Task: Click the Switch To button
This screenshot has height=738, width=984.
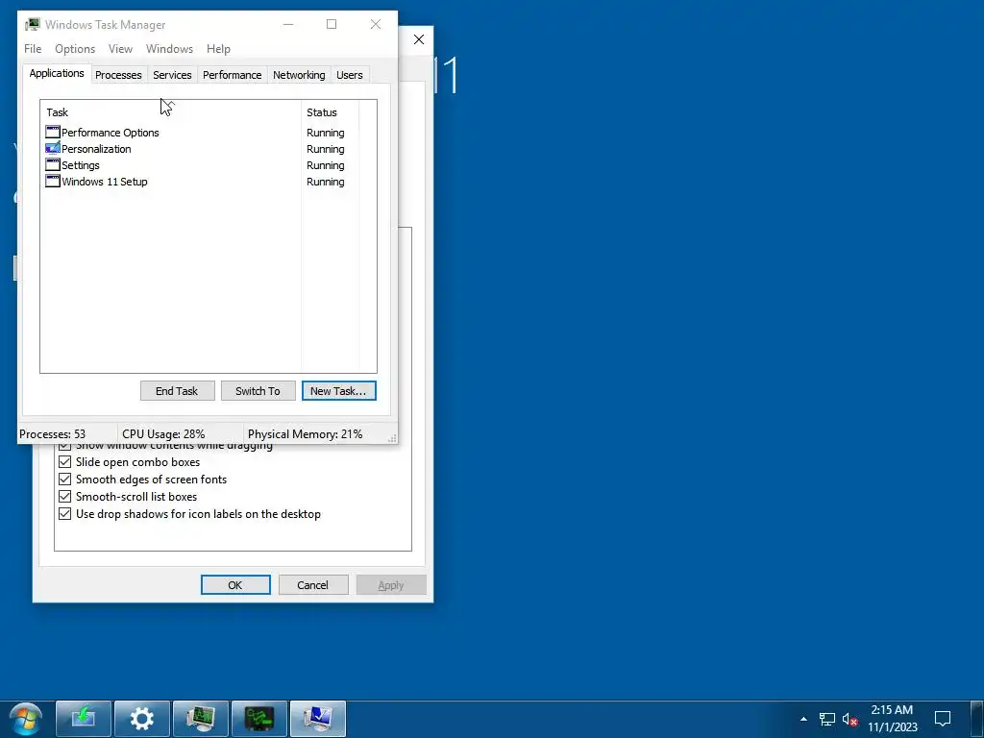Action: tap(258, 391)
